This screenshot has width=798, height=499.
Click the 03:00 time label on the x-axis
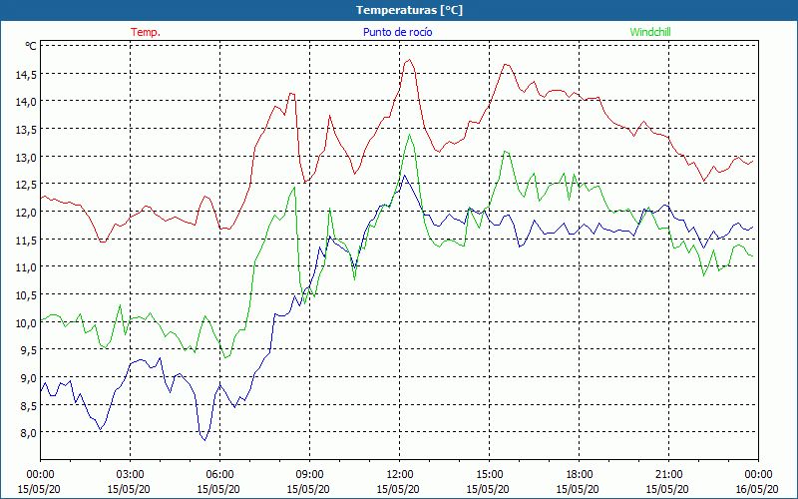[x=130, y=475]
